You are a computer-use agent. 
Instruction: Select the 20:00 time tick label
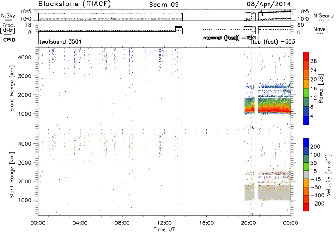pos(249,223)
